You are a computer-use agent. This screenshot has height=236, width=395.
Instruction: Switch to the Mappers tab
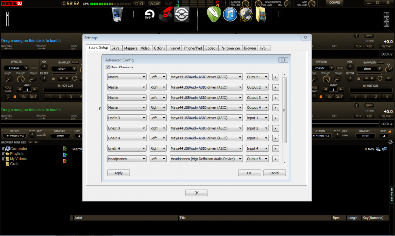click(x=131, y=48)
